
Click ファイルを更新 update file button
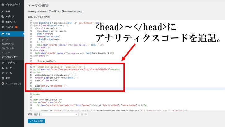[x=36, y=121]
